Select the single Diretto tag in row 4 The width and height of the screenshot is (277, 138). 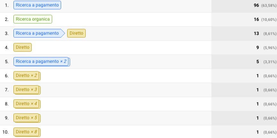coord(22,47)
